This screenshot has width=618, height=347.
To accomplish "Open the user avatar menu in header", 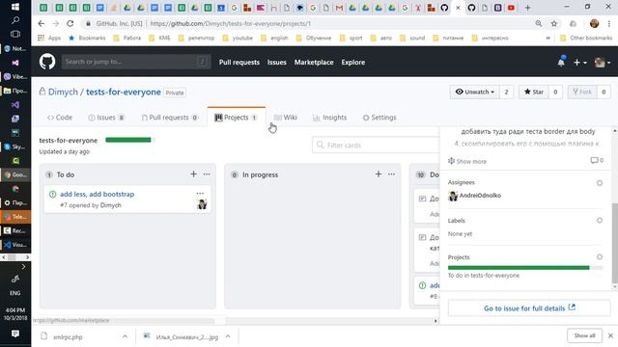I will click(x=603, y=62).
